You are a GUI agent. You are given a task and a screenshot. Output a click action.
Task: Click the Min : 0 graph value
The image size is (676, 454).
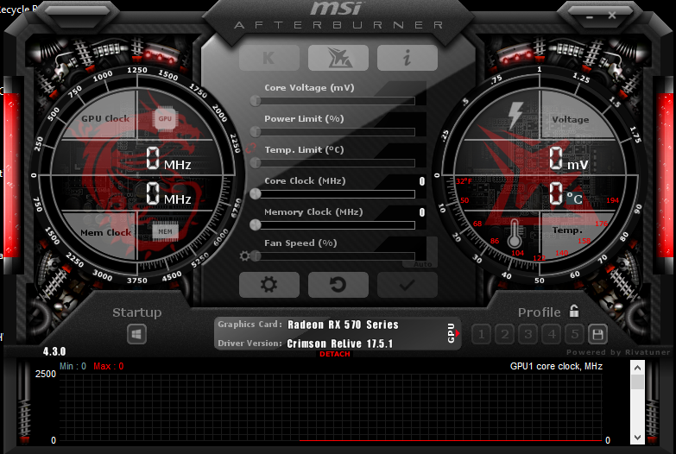[73, 367]
